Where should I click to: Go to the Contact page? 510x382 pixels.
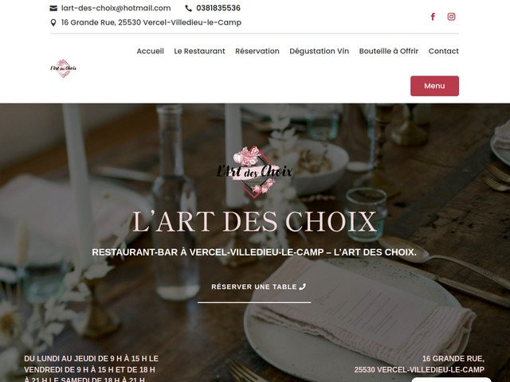click(444, 51)
